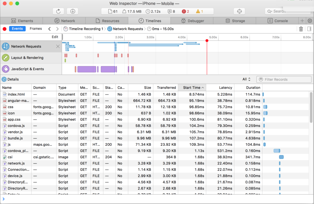Switch to the Console tab
Viewport: 314px width, 204px height.
point(278,21)
